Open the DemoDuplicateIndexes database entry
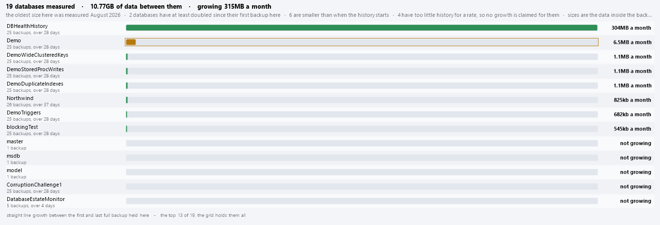The width and height of the screenshot is (660, 225). click(35, 84)
